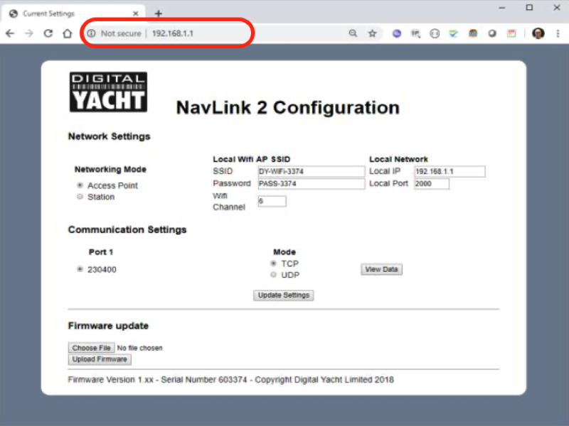Click the Wifi Channel input field
The height and width of the screenshot is (426, 569).
pyautogui.click(x=272, y=201)
